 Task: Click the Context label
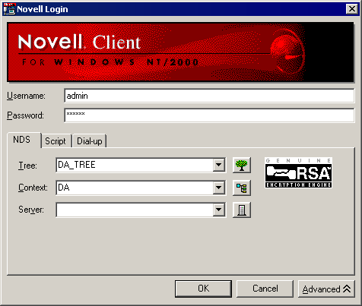coord(33,188)
